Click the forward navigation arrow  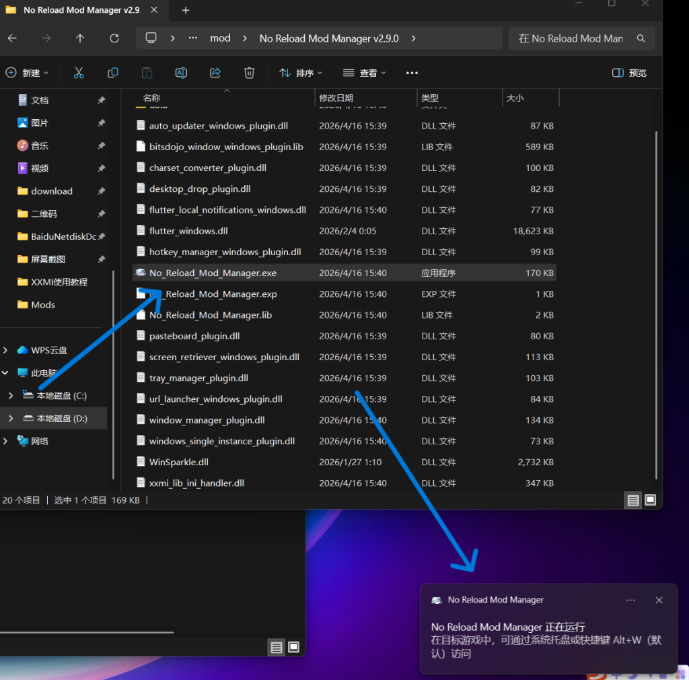coord(46,38)
